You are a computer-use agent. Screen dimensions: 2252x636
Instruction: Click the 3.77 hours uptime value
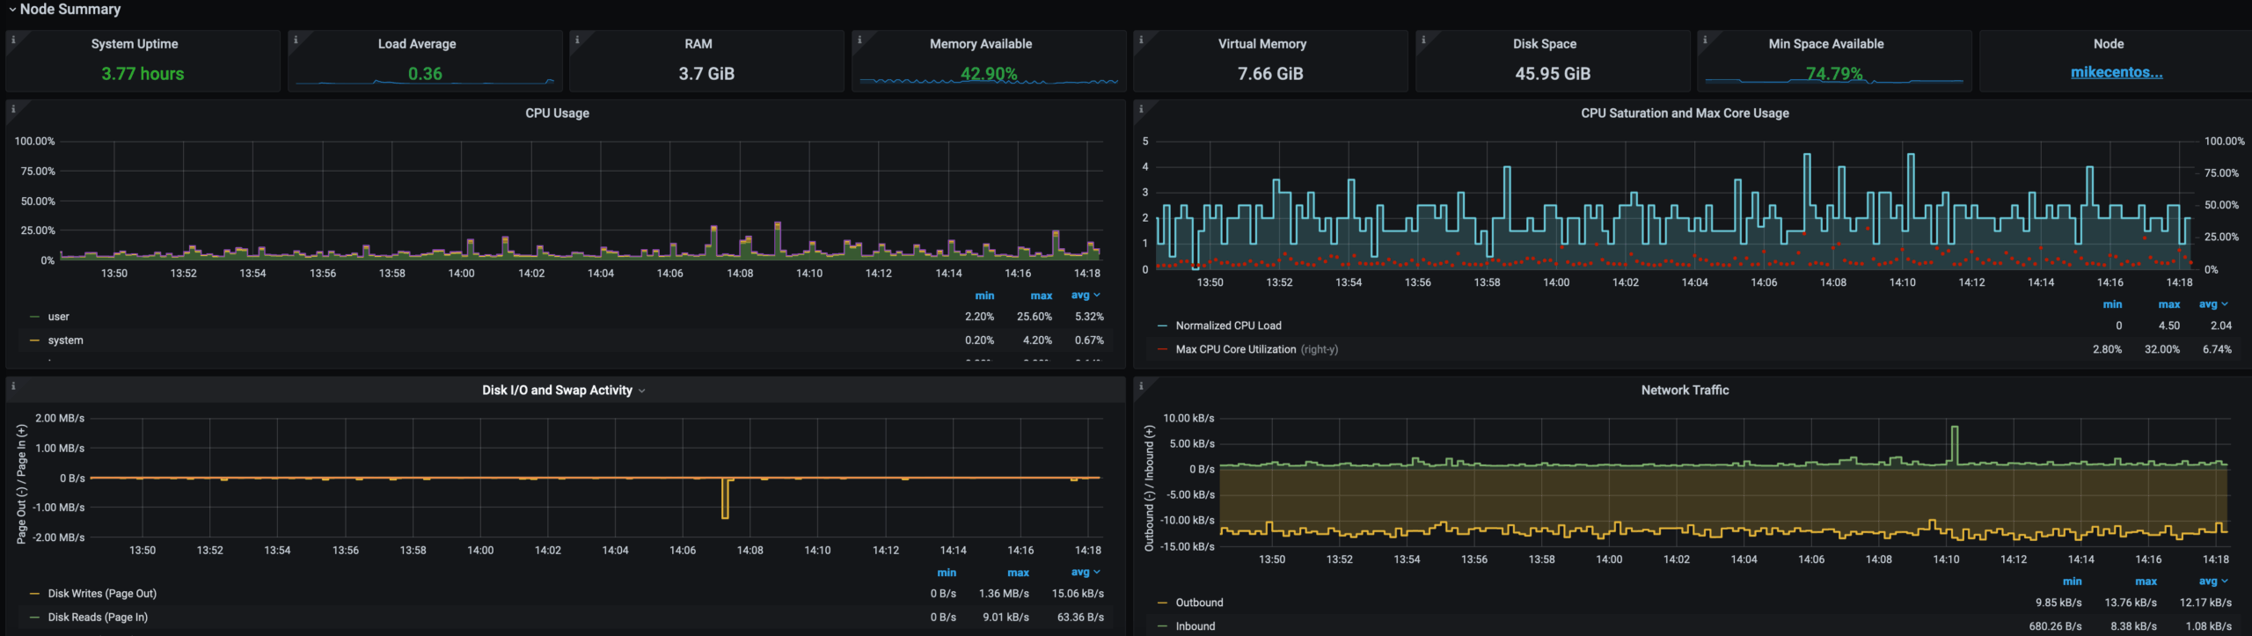143,74
